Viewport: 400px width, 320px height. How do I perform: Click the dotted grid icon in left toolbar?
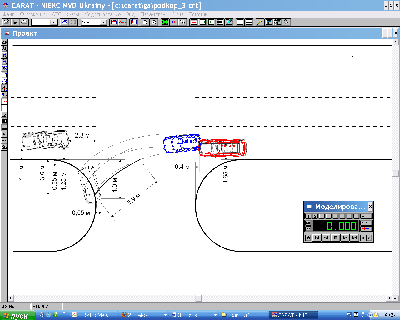[4, 127]
